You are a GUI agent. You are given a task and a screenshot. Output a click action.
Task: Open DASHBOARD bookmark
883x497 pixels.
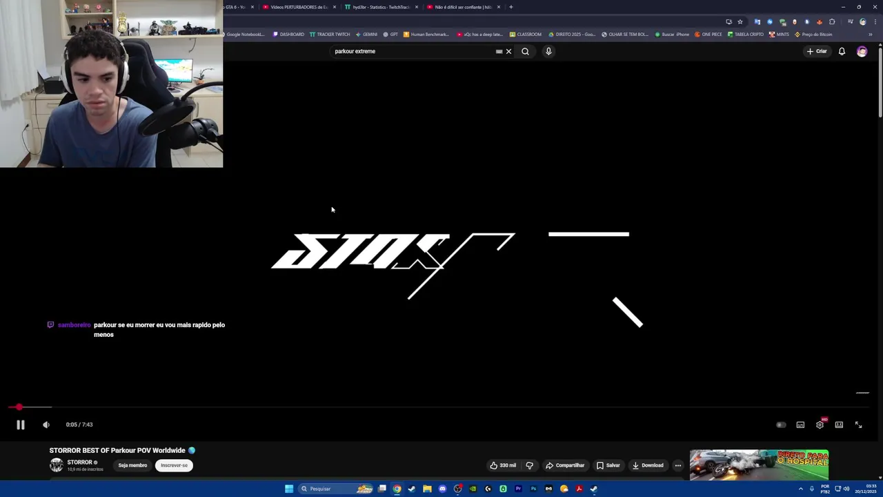click(x=288, y=35)
